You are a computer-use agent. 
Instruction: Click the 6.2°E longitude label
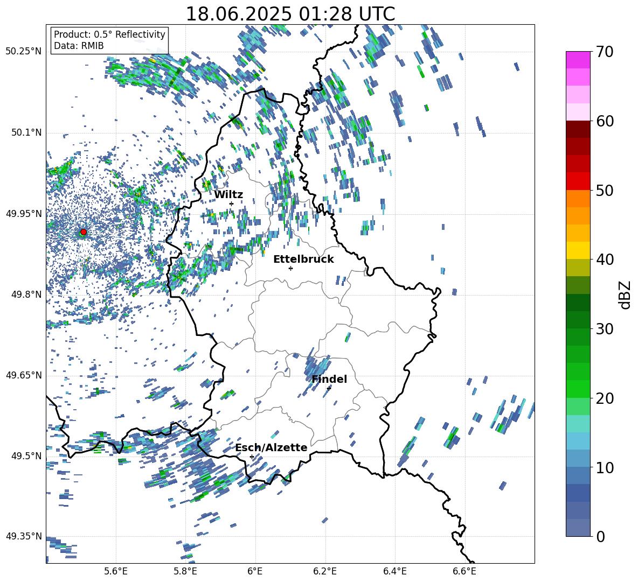coord(325,571)
